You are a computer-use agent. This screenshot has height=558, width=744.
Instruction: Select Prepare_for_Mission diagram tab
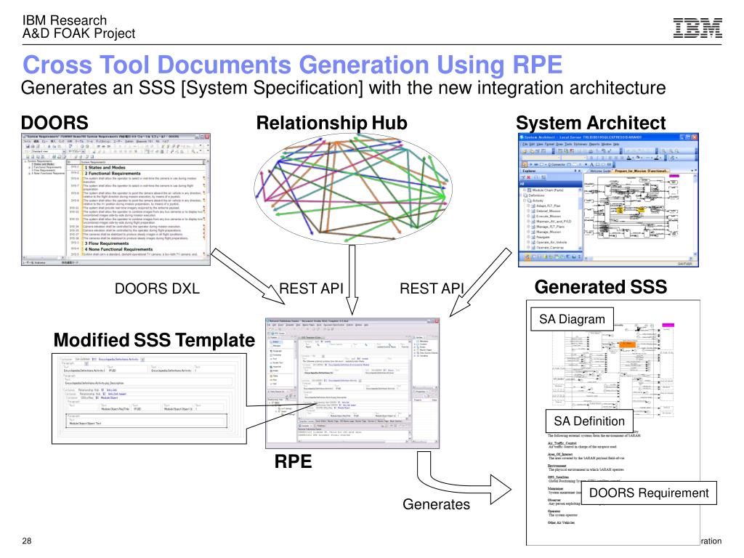click(x=642, y=171)
